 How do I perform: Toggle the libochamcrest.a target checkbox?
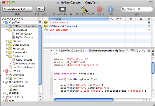[x=149, y=23]
